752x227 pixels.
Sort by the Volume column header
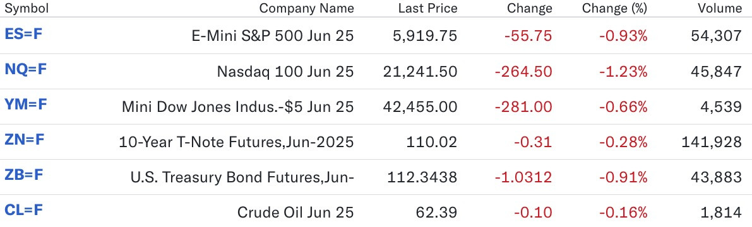point(719,8)
